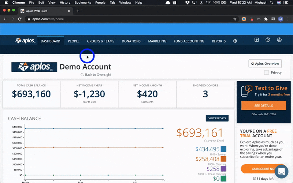Open the chat support bubble
Viewport: 293px width, 183px height.
281,171
